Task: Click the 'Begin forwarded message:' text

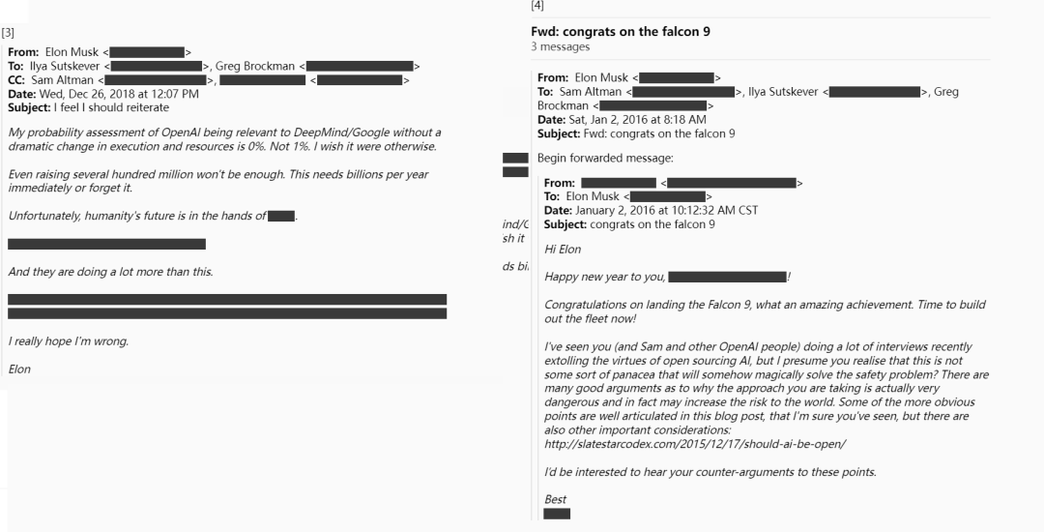Action: tap(605, 158)
